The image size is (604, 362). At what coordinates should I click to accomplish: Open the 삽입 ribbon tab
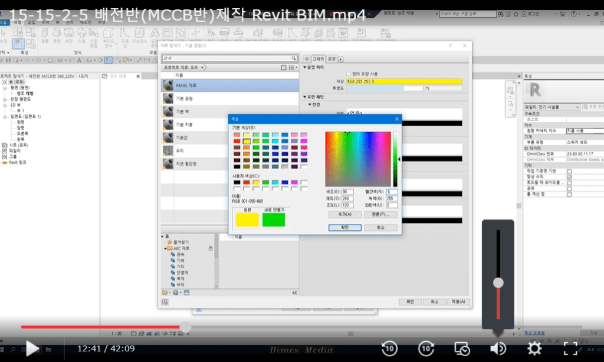pos(31,22)
